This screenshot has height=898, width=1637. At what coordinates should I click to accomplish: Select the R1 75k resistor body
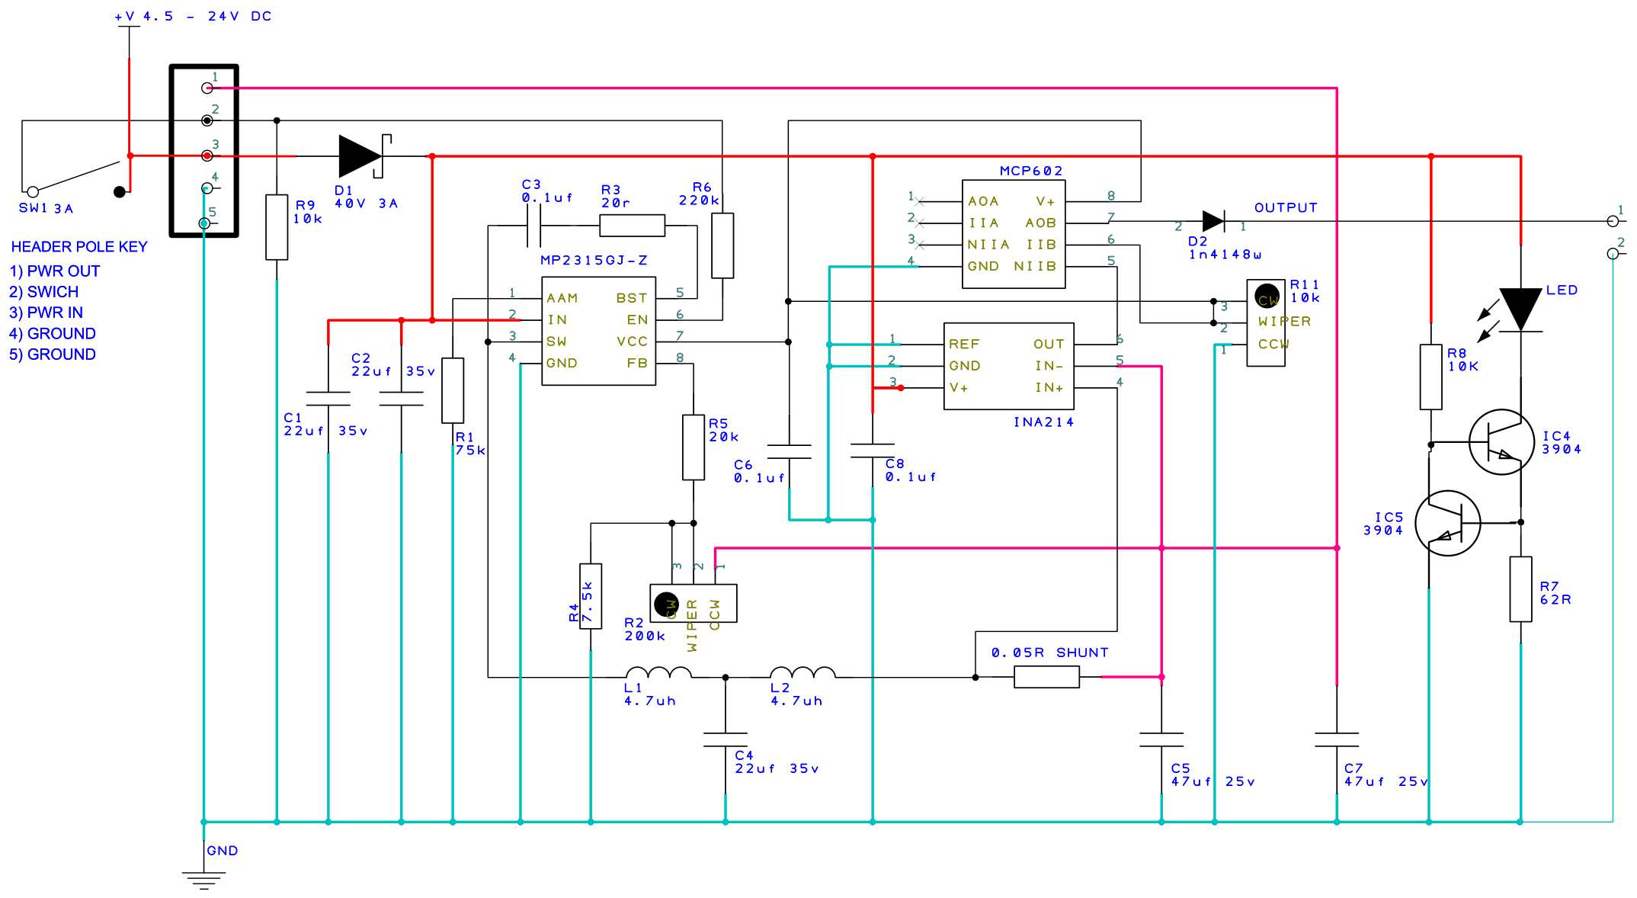(x=453, y=390)
